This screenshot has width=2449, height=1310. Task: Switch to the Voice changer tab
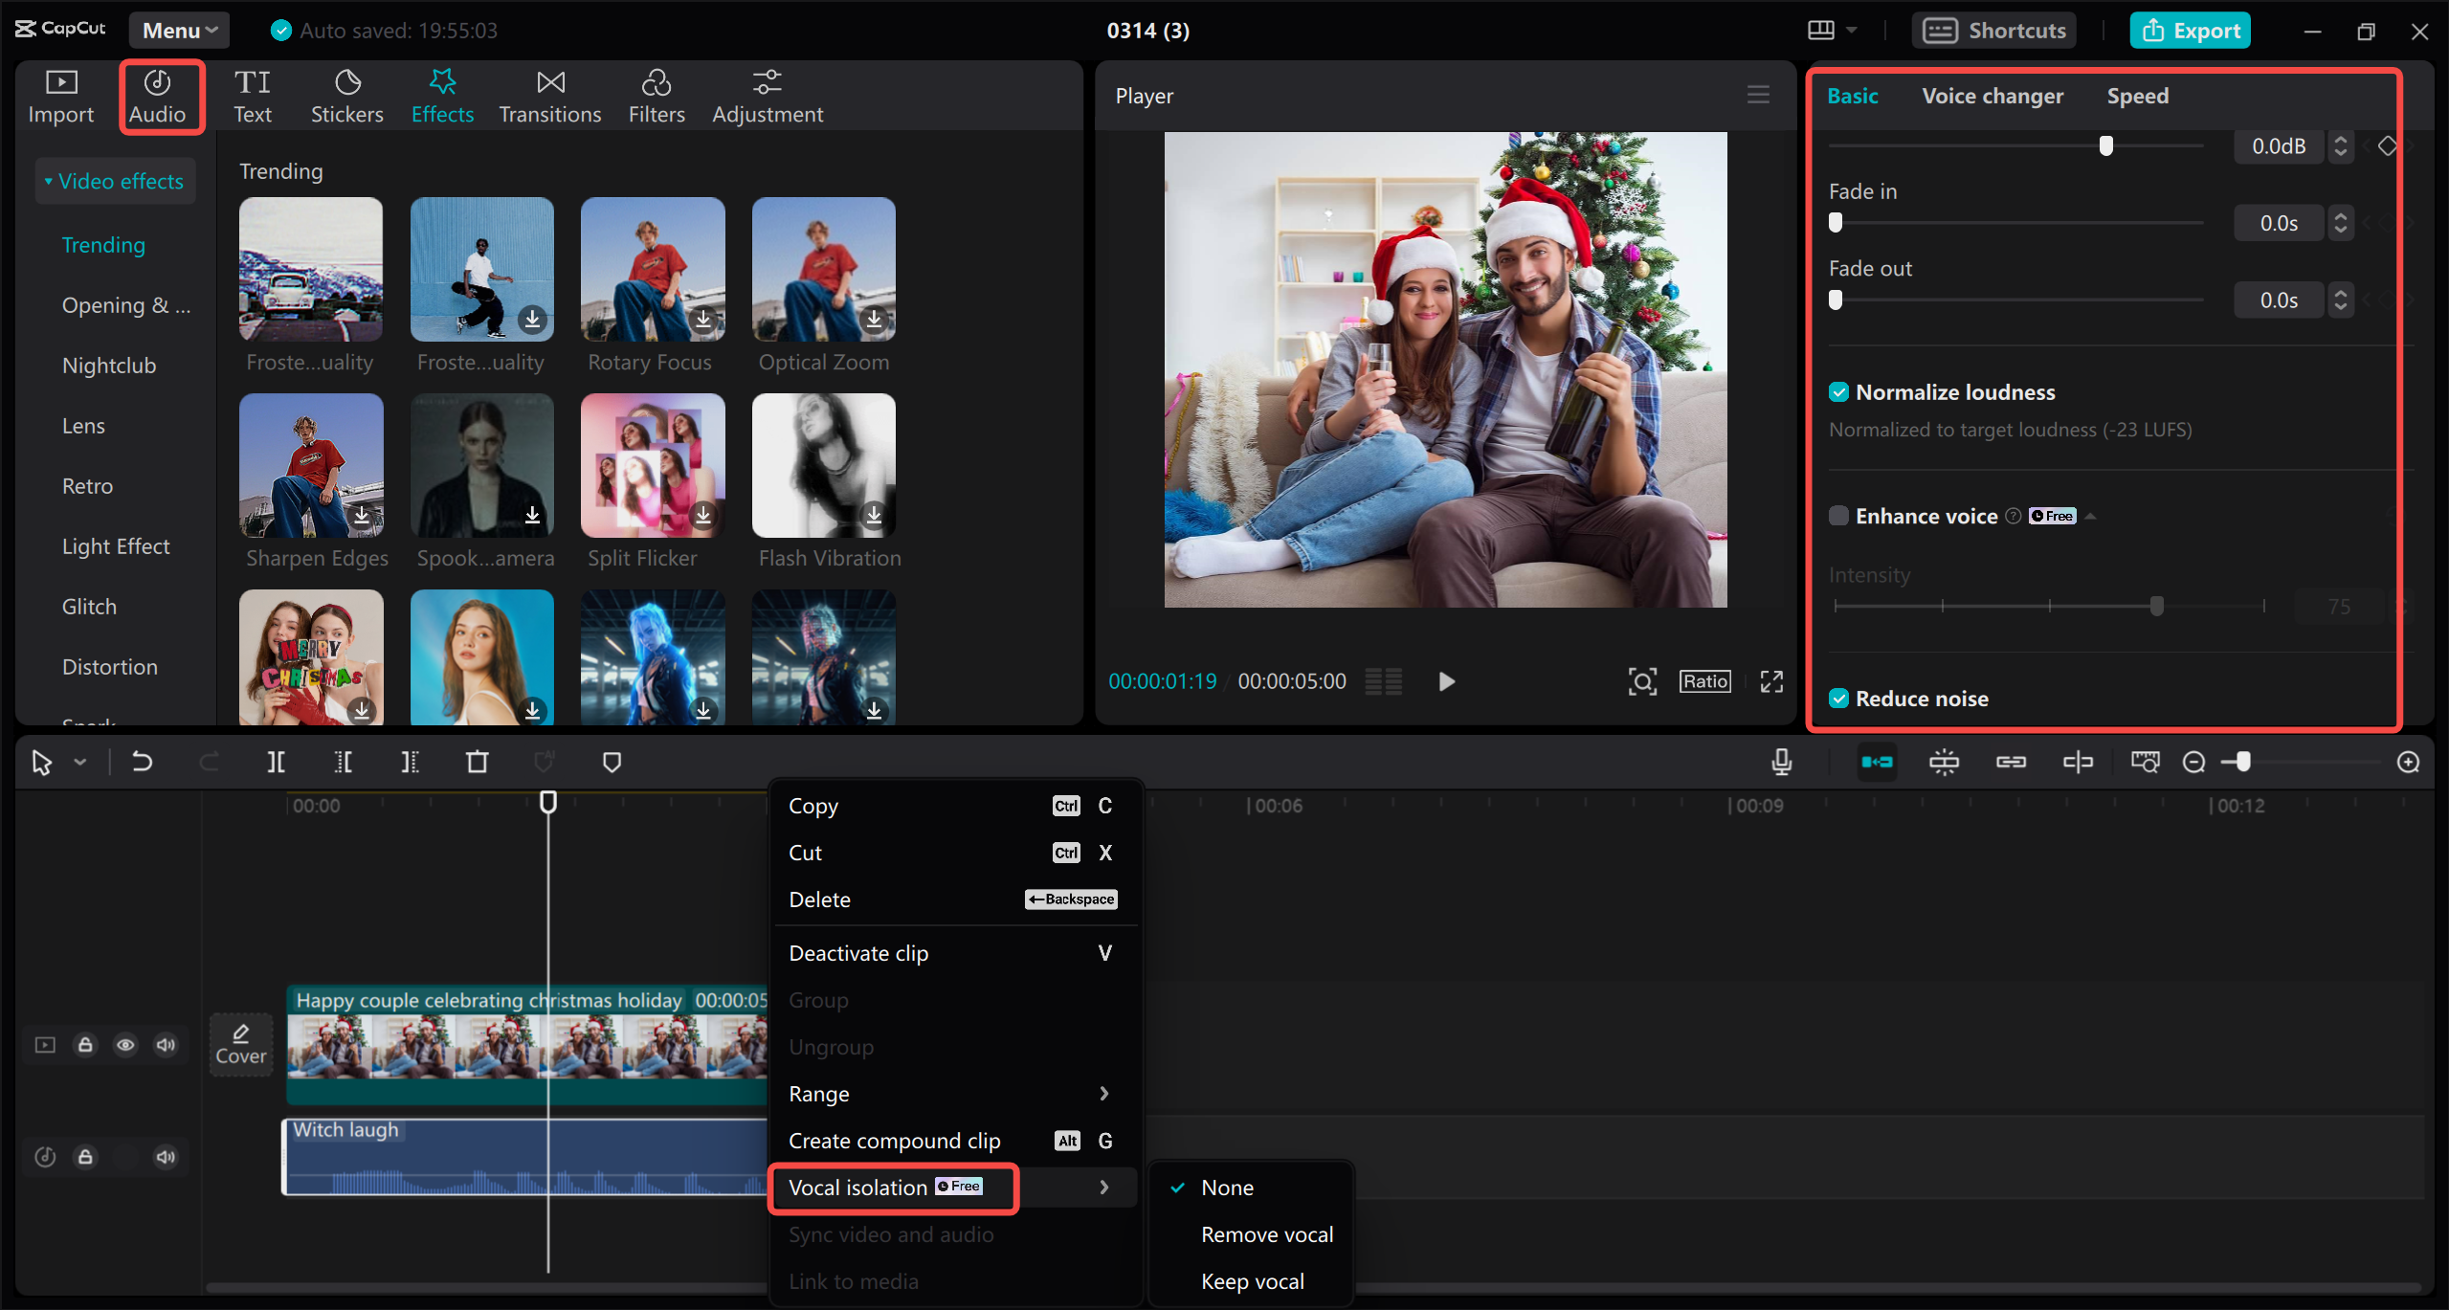1991,96
